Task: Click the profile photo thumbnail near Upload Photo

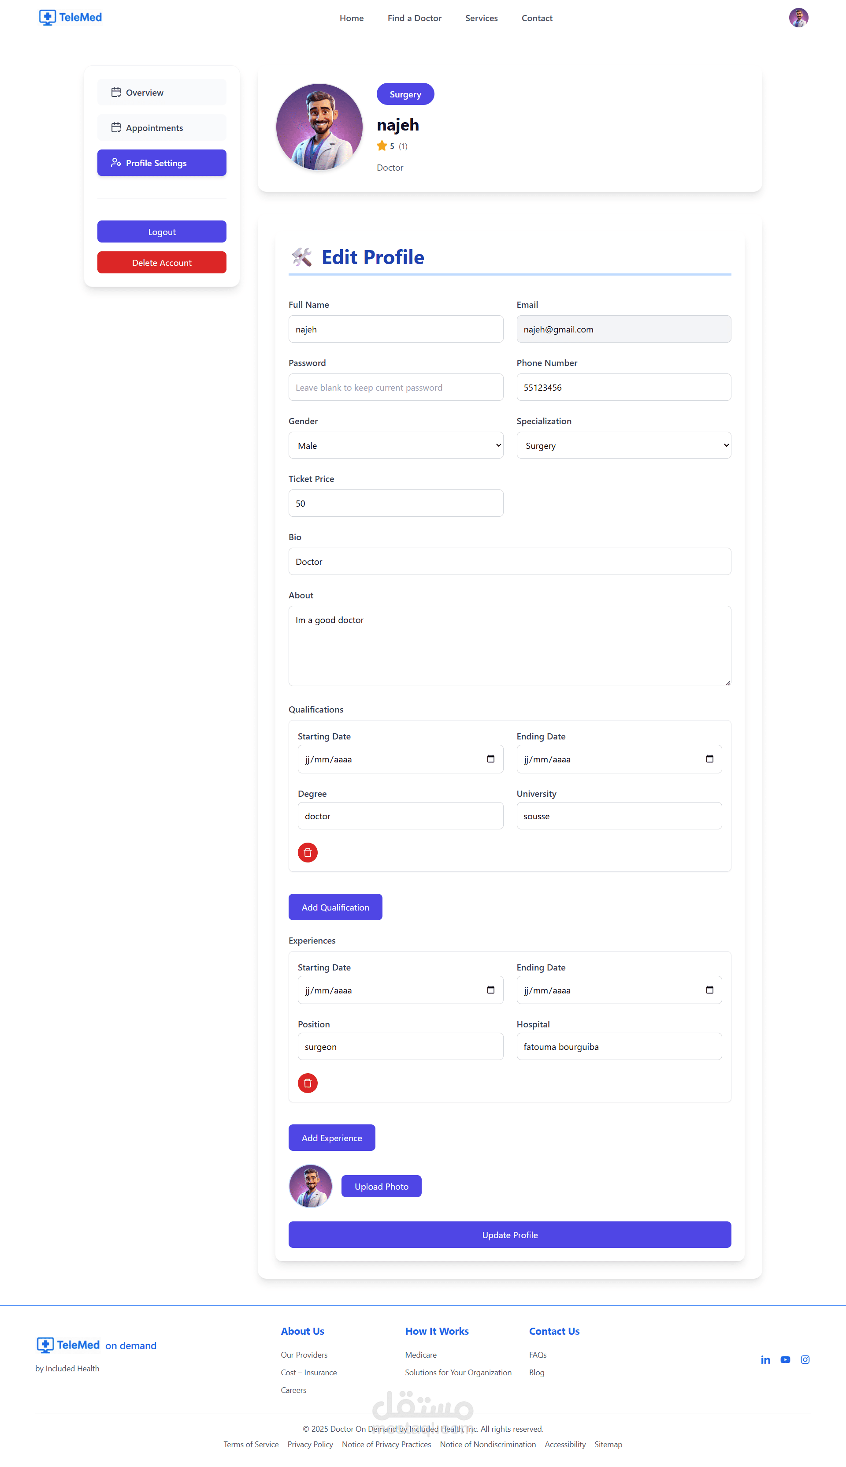Action: (310, 1186)
